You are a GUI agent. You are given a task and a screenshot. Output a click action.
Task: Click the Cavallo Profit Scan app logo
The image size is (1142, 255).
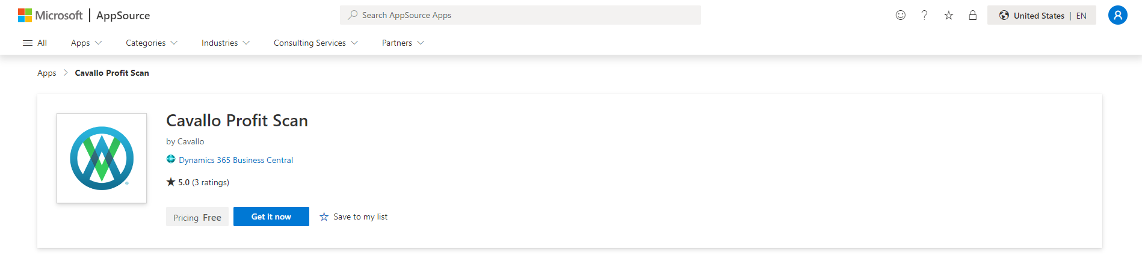click(x=102, y=158)
